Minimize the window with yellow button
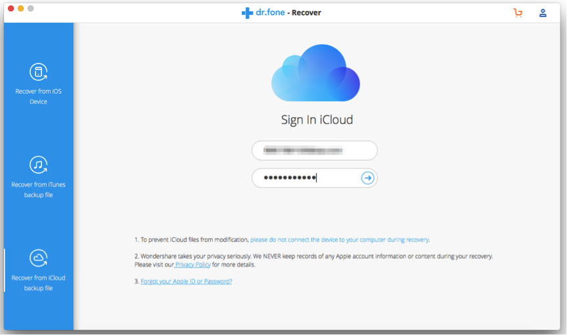Screen dimensions: 567x335 click(x=20, y=9)
